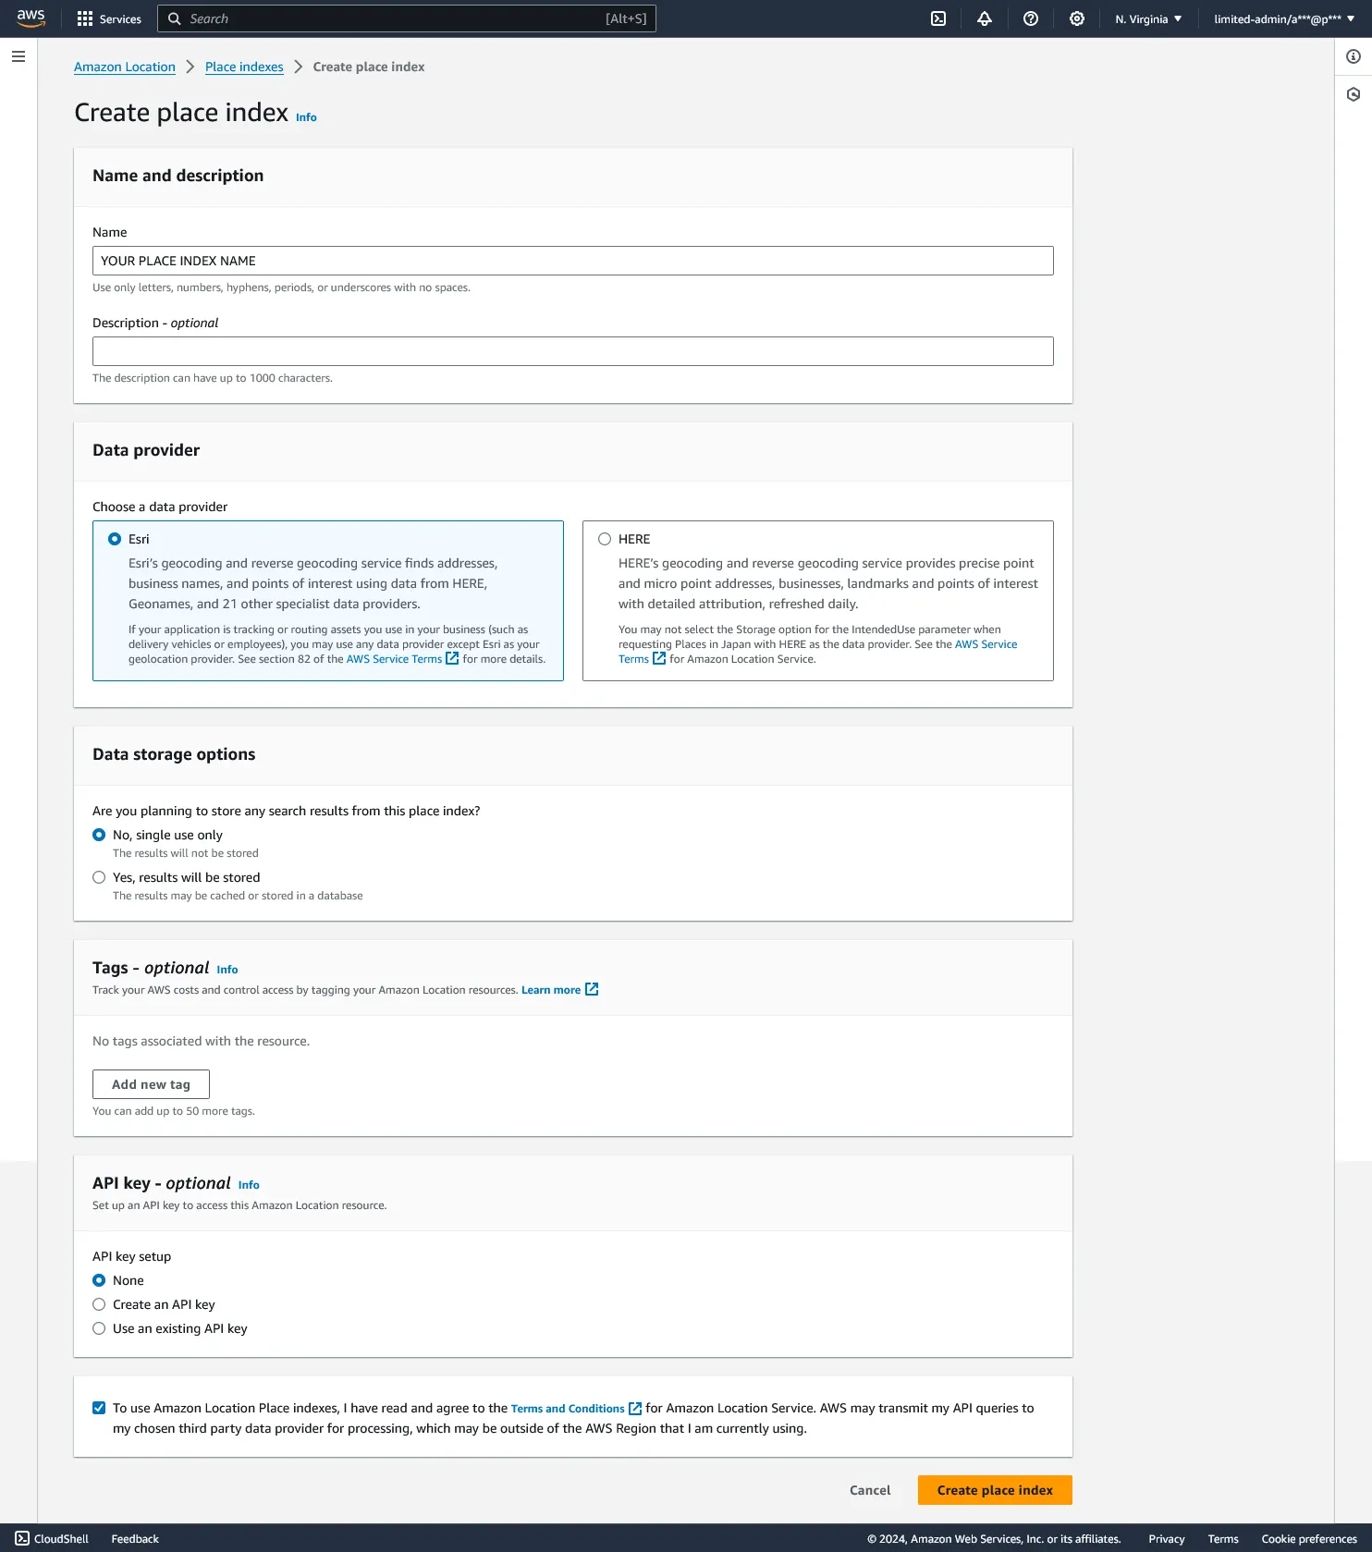Choose Yes, results will be stored
The image size is (1372, 1552).
[99, 877]
